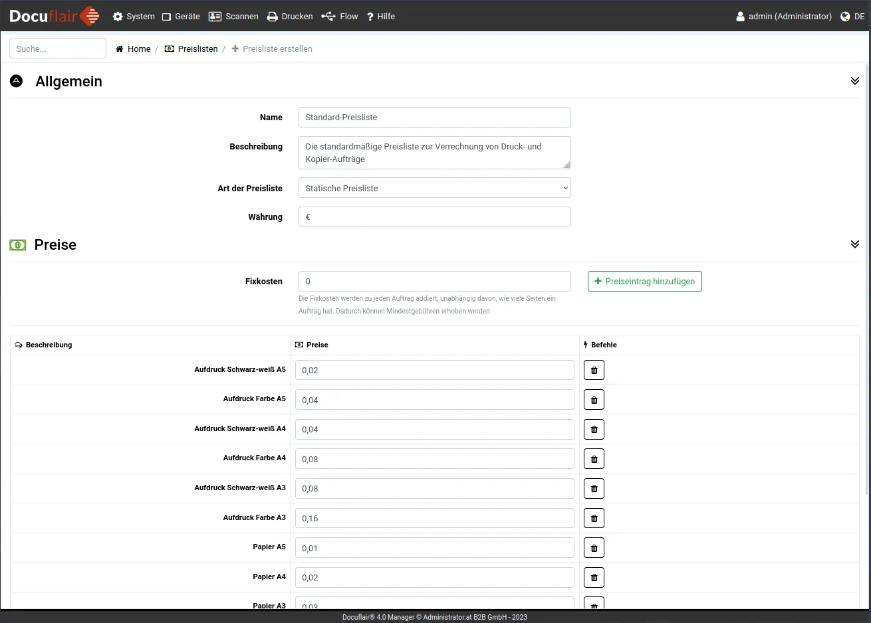Click trash icon for Aufdruck Farbe A4

[x=594, y=459]
